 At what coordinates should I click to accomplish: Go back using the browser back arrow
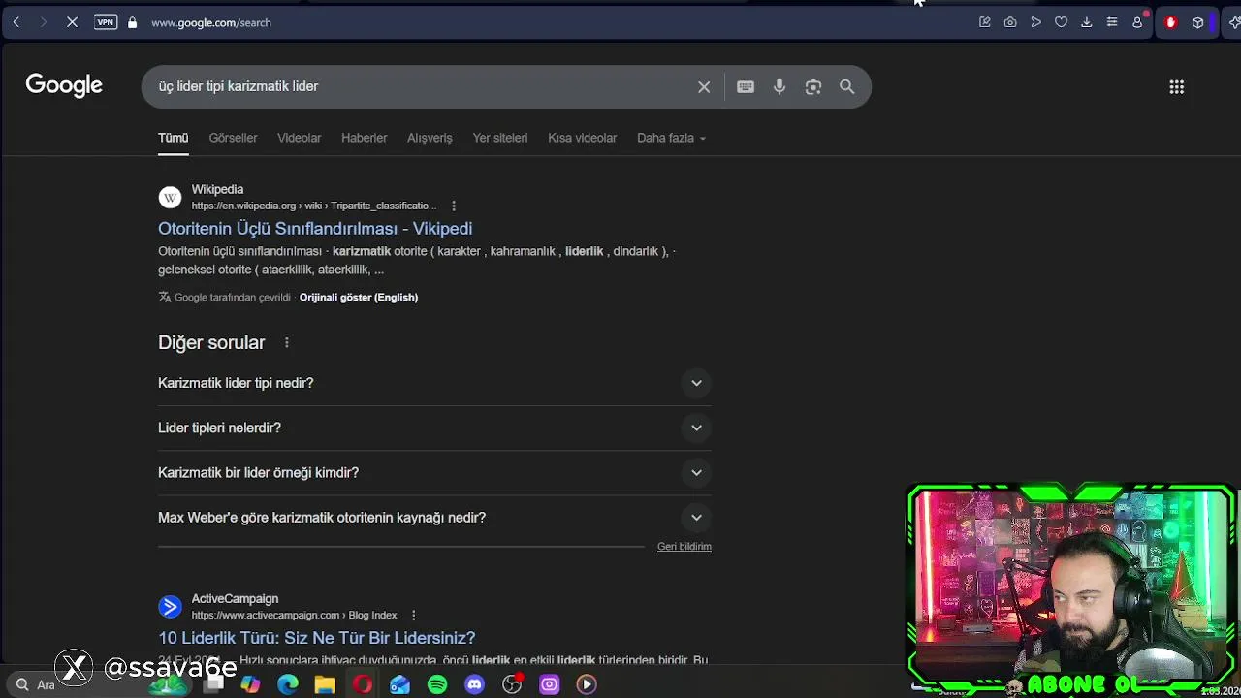click(16, 22)
